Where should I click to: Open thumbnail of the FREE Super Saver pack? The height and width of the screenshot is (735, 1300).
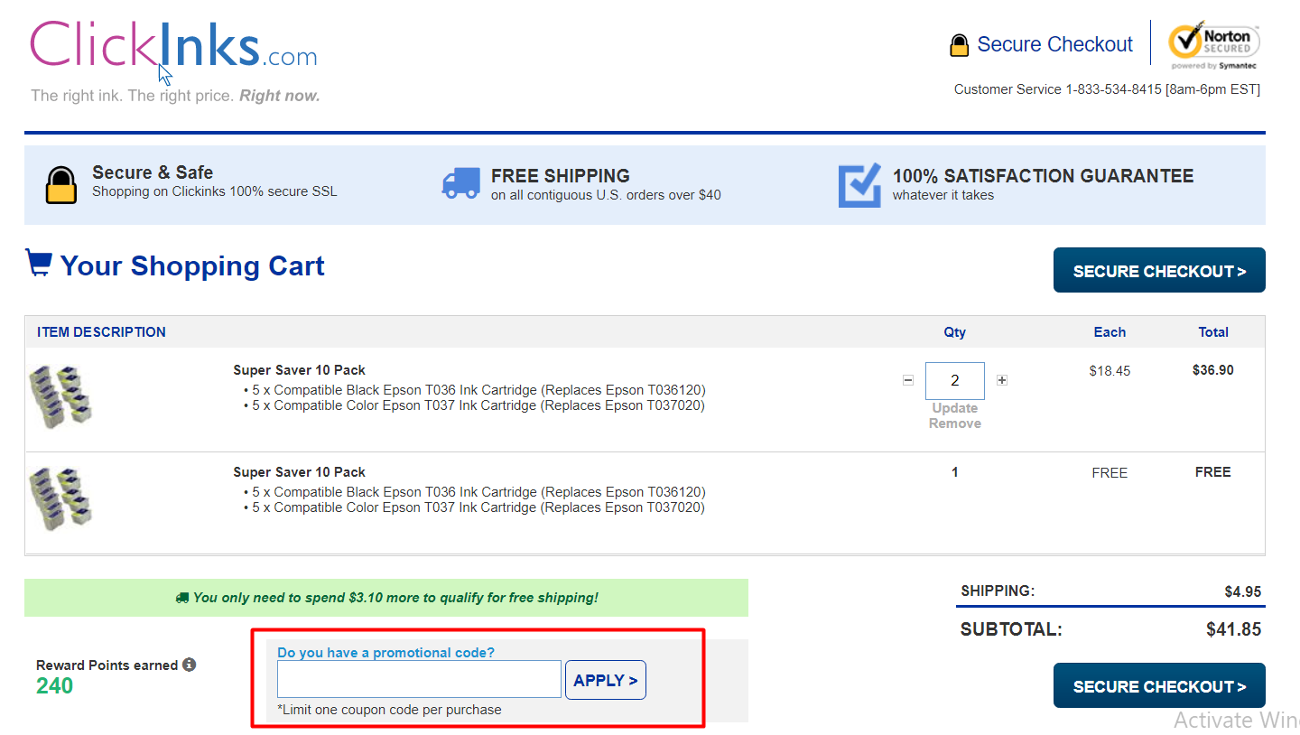61,498
